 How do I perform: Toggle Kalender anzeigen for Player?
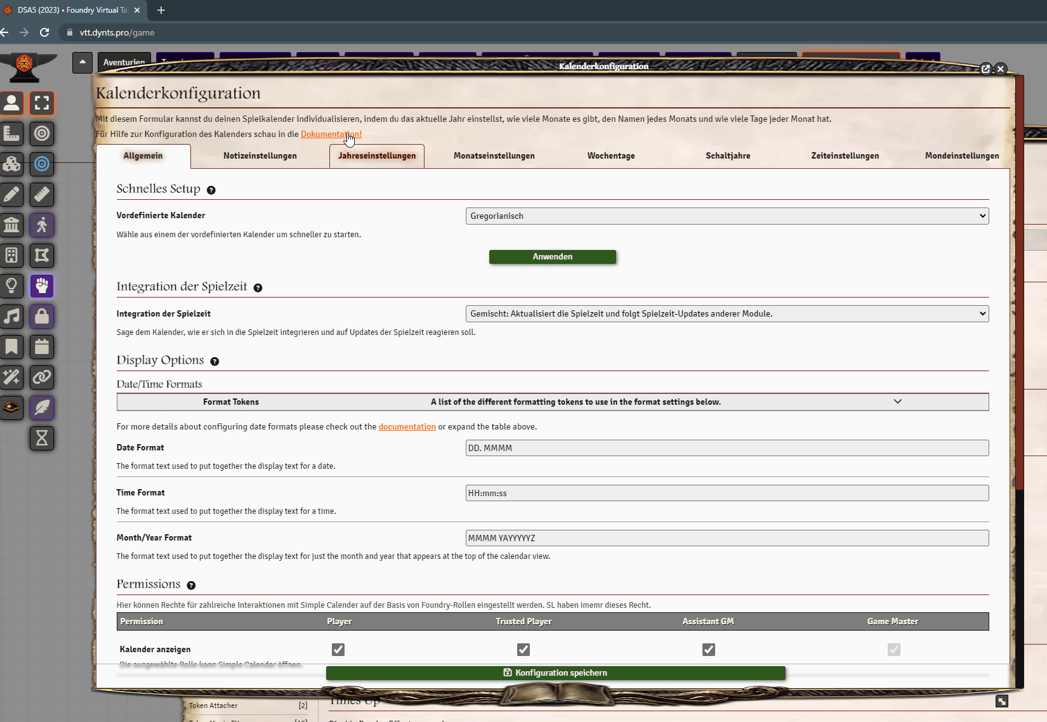[x=338, y=650]
